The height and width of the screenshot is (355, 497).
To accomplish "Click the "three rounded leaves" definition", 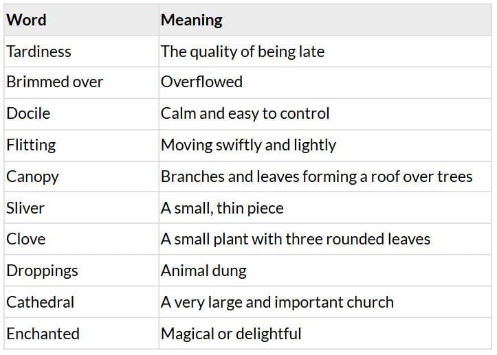I will [x=296, y=239].
